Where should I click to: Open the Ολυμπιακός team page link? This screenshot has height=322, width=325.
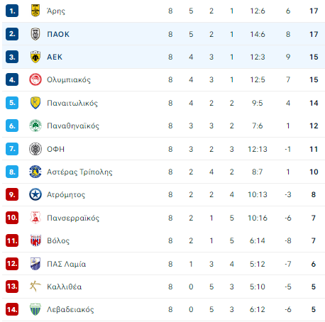(x=69, y=80)
